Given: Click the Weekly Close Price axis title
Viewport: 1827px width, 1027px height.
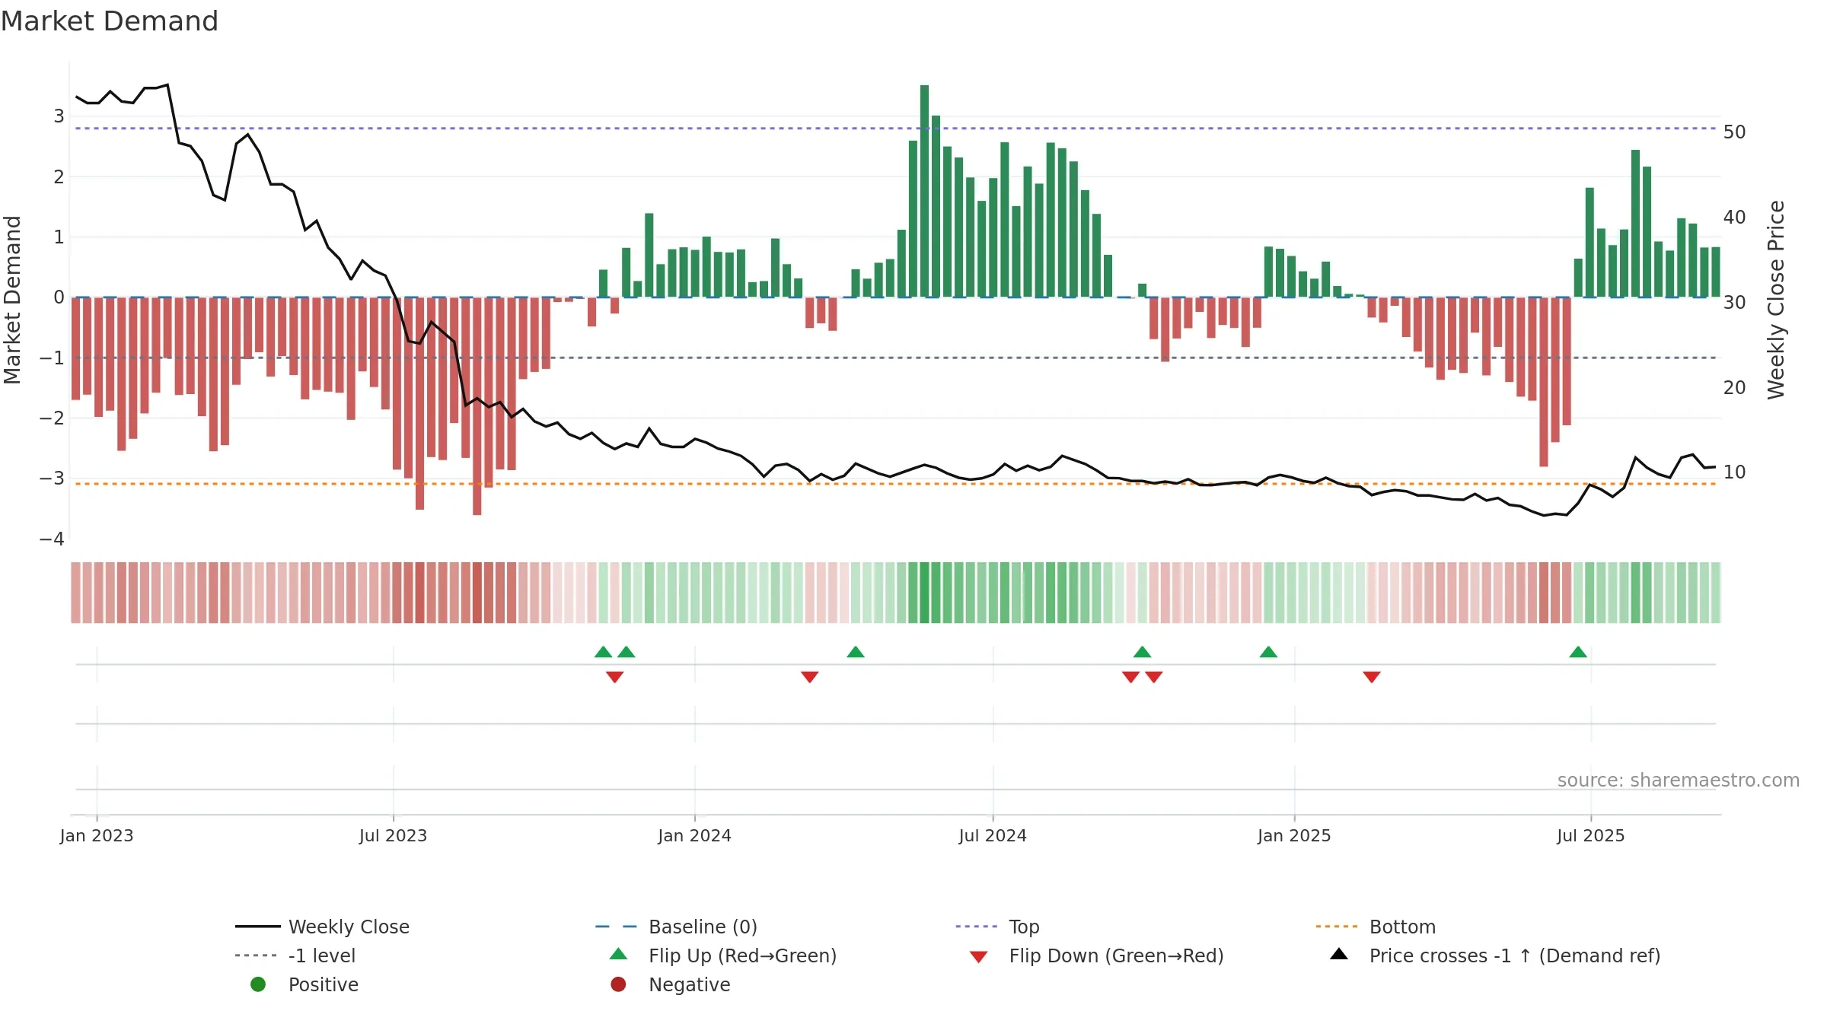Looking at the screenshot, I should tap(1777, 300).
